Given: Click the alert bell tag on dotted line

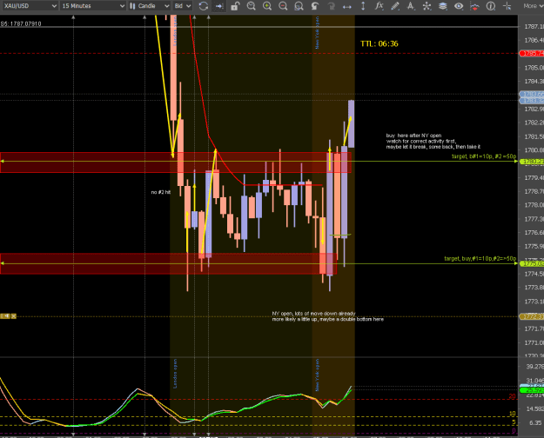Looking at the screenshot, I should [x=5, y=316].
